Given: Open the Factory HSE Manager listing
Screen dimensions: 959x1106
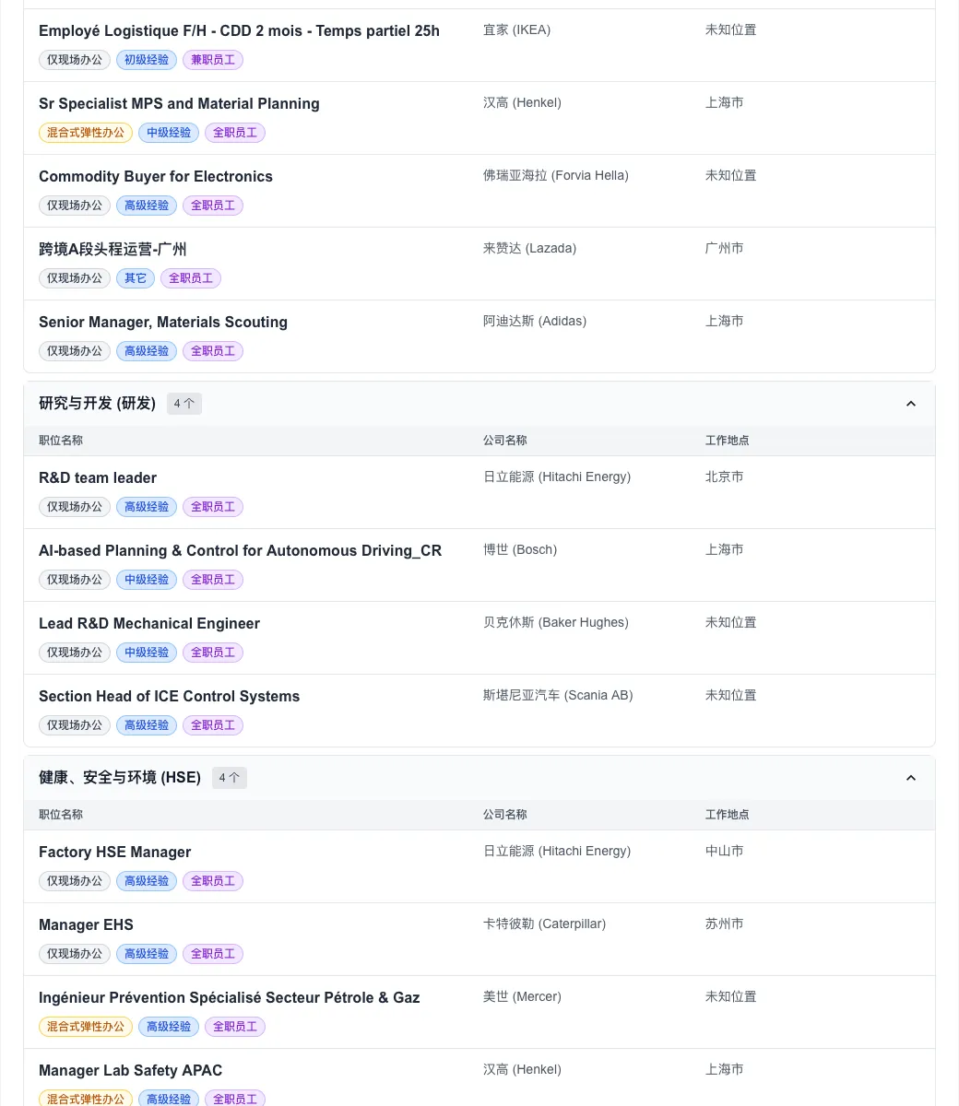Looking at the screenshot, I should coord(114,852).
